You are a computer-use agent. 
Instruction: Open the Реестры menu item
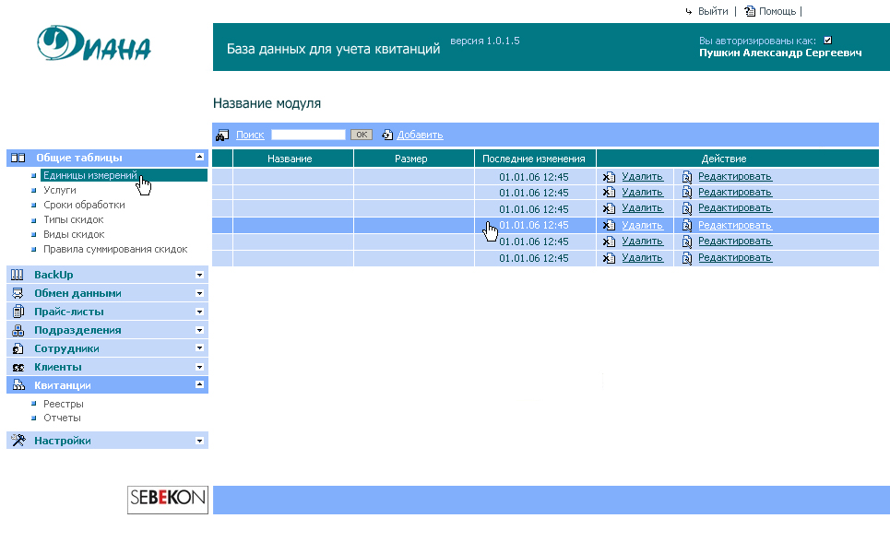(x=64, y=404)
